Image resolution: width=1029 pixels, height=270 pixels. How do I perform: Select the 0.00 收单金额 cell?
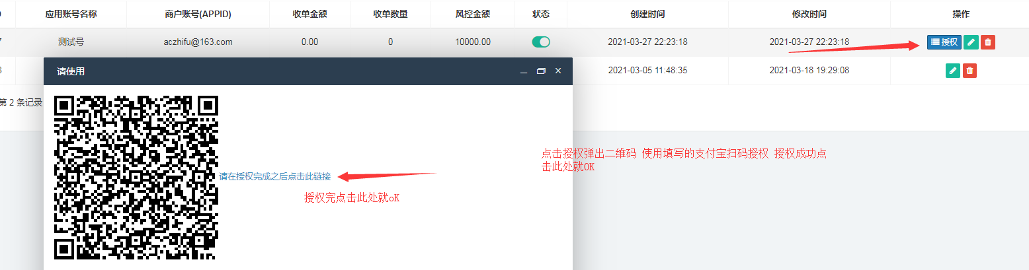[309, 42]
